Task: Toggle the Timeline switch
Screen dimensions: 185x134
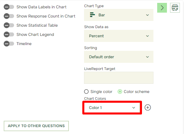Action: point(9,44)
